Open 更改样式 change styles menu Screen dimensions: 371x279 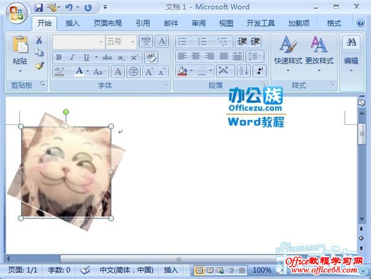tap(319, 54)
